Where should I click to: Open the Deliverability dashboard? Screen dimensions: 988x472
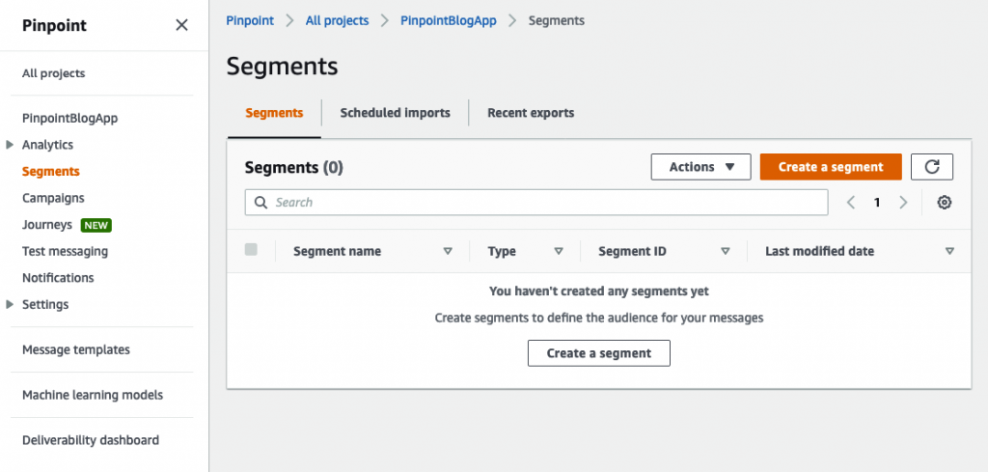coord(90,440)
